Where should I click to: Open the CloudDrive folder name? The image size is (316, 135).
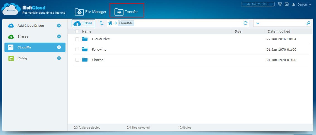click(x=101, y=39)
